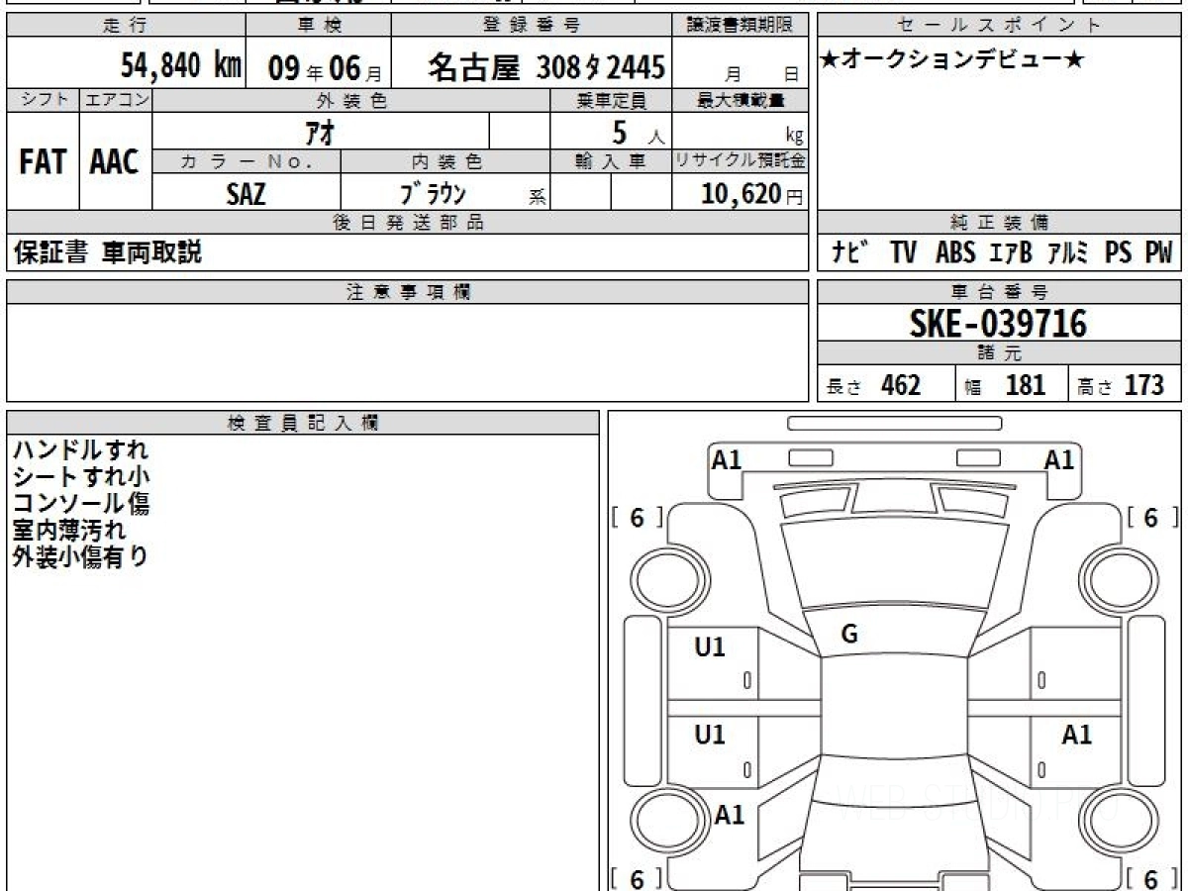Click the 09年06月 vehicle inspection date
Screen dimensions: 1188x891
point(318,67)
